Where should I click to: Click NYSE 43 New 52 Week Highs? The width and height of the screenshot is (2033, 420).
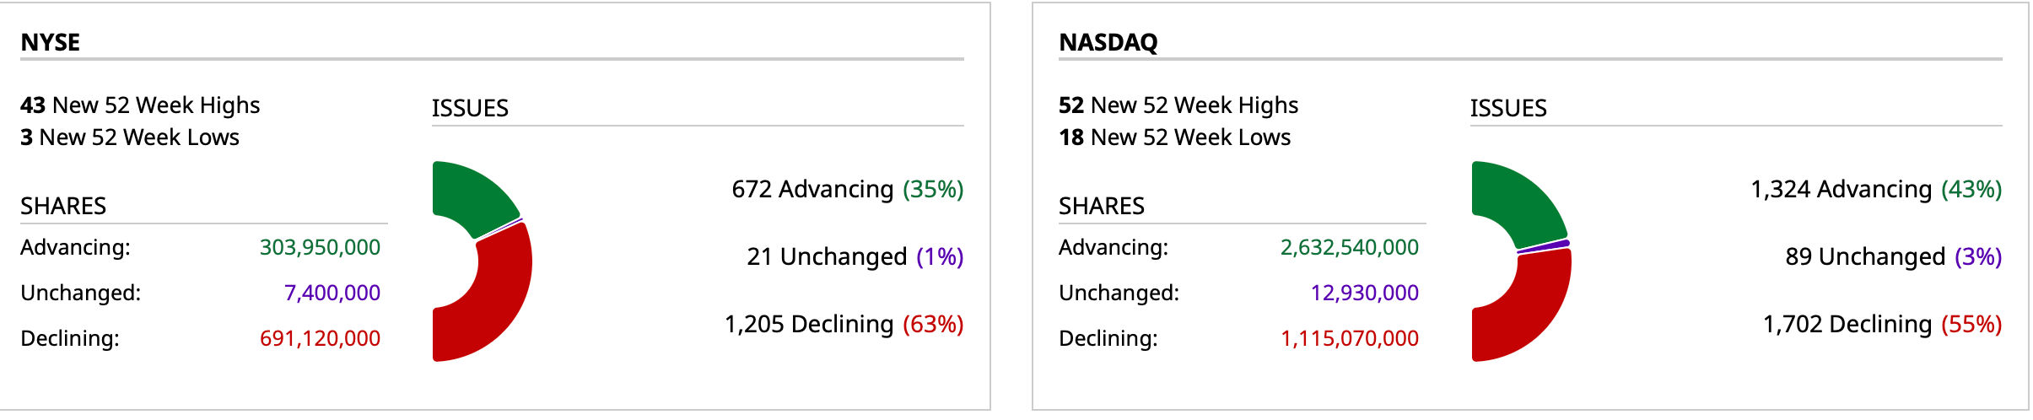click(140, 105)
